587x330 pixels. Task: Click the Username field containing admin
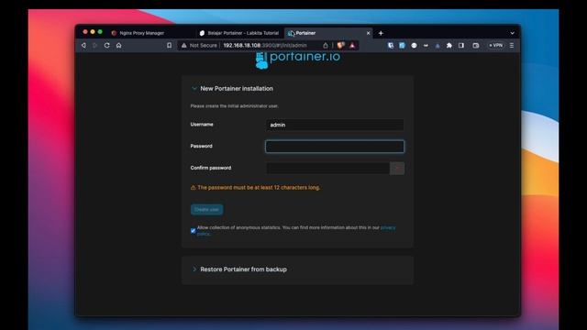(335, 125)
